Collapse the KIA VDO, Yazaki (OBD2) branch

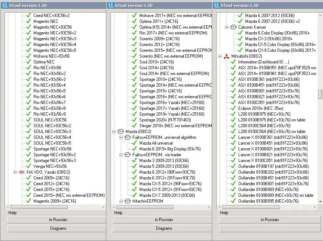pos(15,172)
